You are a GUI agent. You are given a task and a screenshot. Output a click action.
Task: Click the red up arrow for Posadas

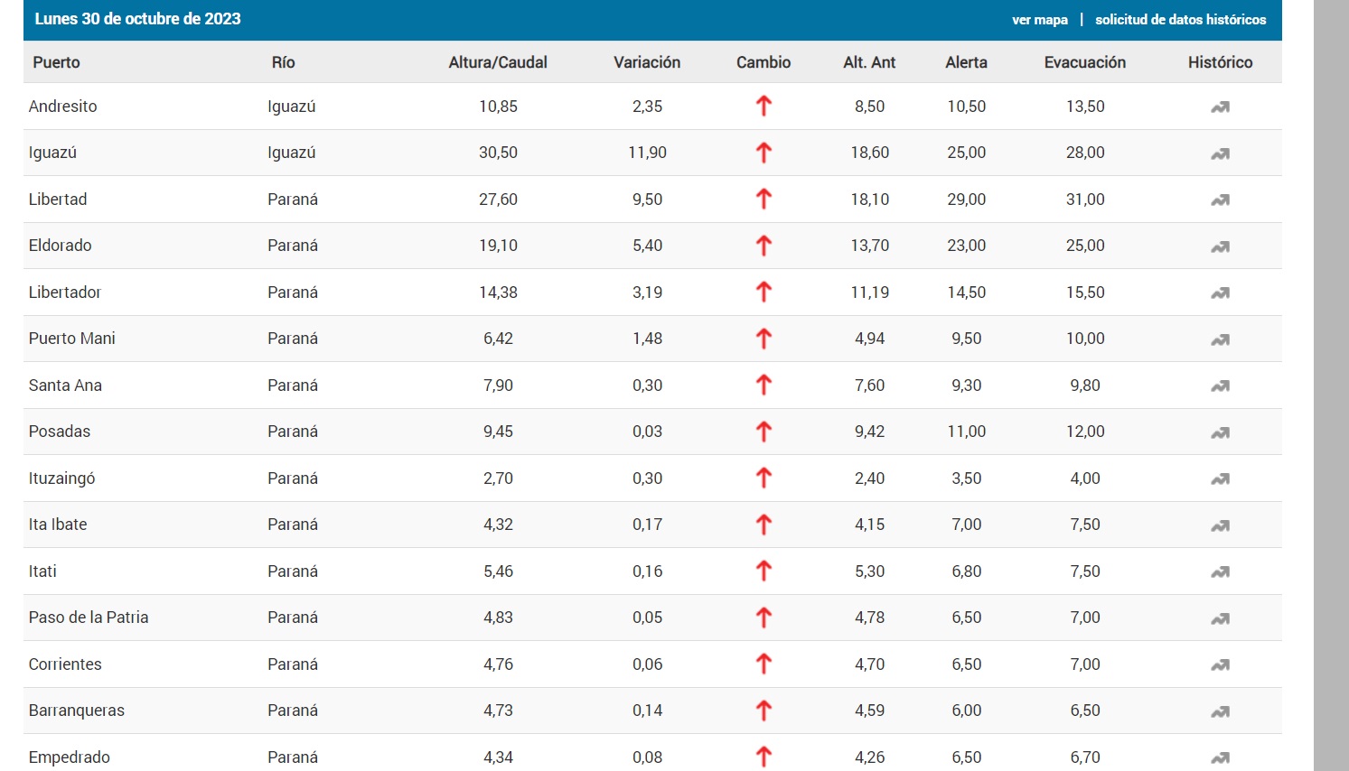coord(763,432)
